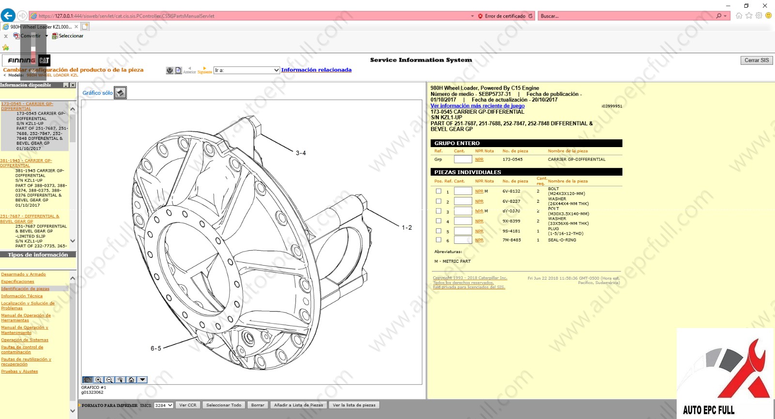This screenshot has height=419, width=775.
Task: Open a new browser tab
Action: point(86,27)
